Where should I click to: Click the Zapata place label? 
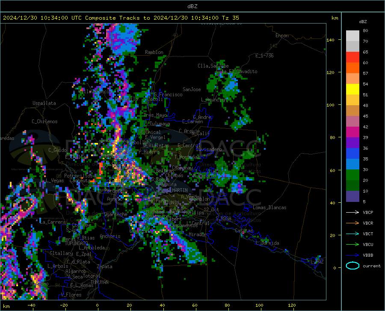(x=105, y=267)
